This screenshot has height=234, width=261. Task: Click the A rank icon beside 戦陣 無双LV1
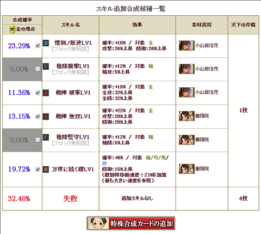pyautogui.click(x=46, y=117)
